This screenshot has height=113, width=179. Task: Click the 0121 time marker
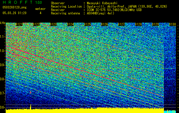(19, 24)
